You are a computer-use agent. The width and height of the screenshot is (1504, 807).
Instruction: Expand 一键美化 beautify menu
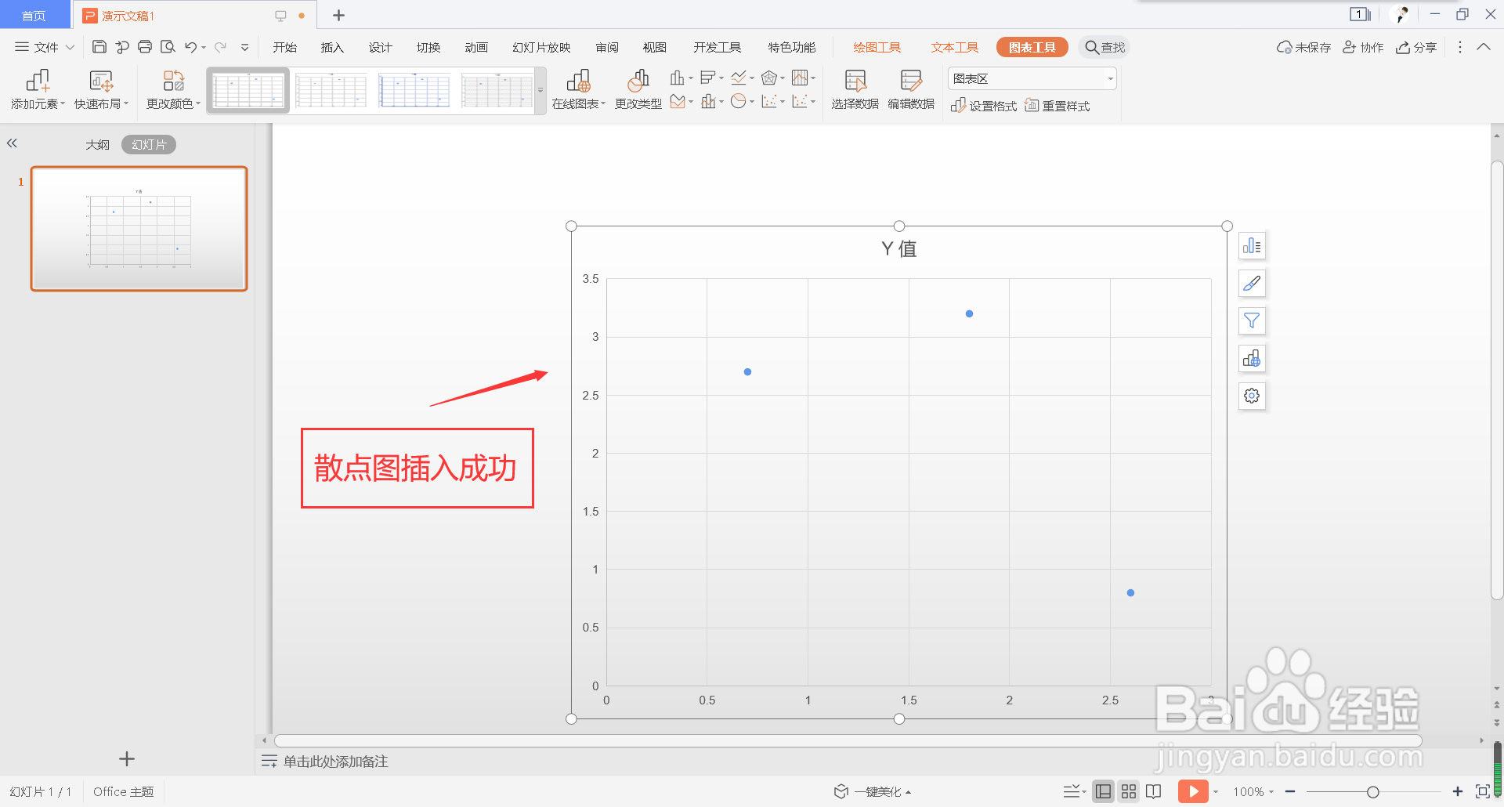point(873,791)
